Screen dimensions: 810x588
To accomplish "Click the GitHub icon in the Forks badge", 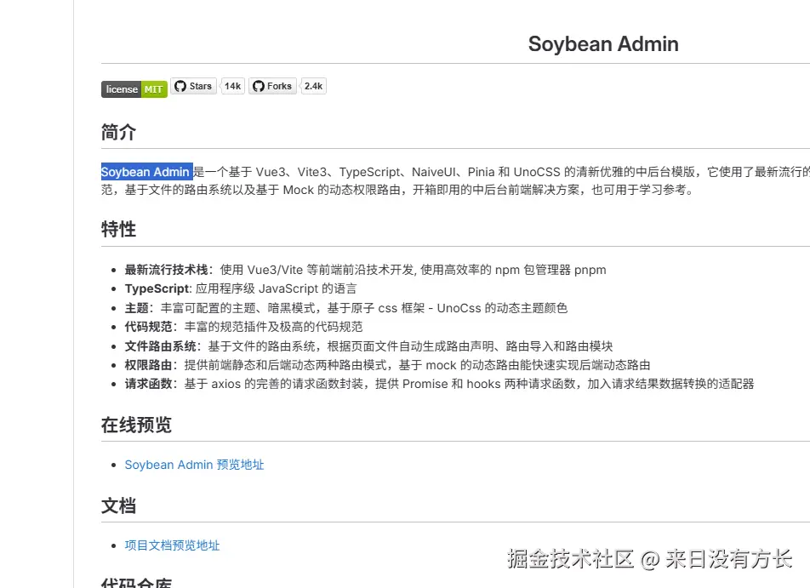I will point(258,86).
